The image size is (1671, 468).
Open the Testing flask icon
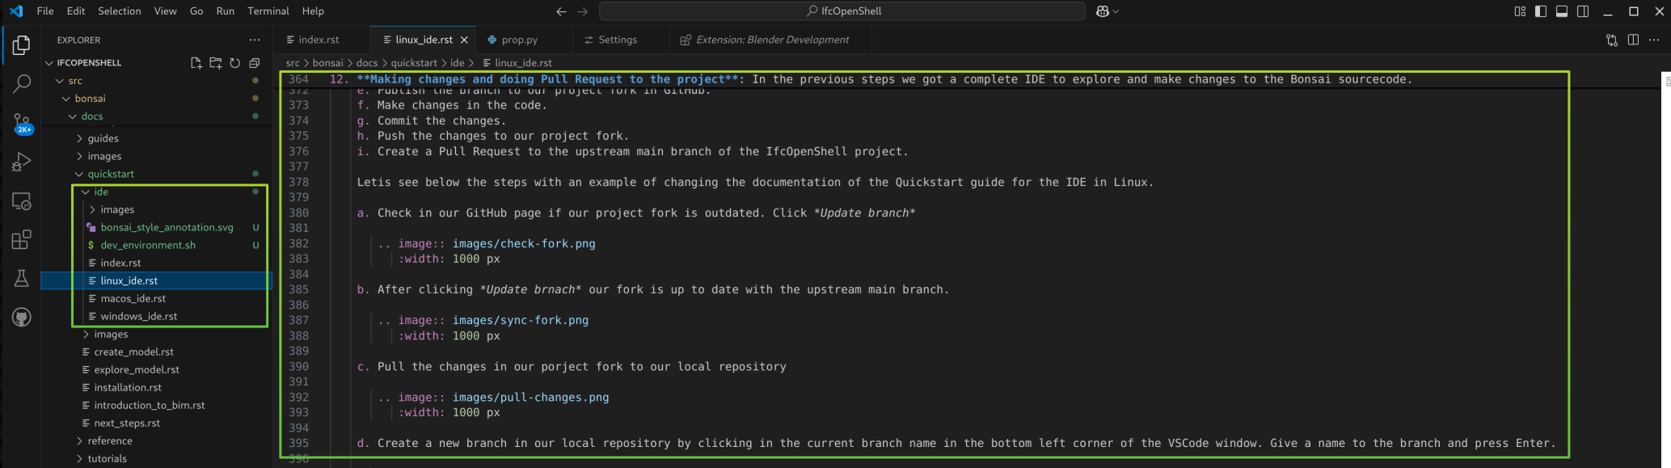(22, 279)
